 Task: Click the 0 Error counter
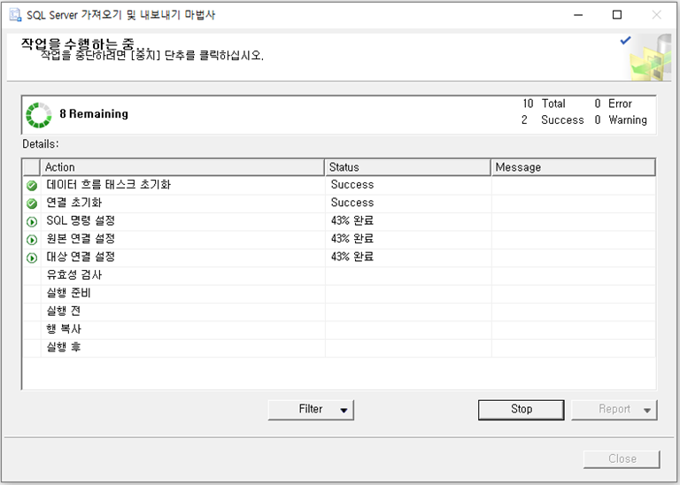[x=613, y=104]
